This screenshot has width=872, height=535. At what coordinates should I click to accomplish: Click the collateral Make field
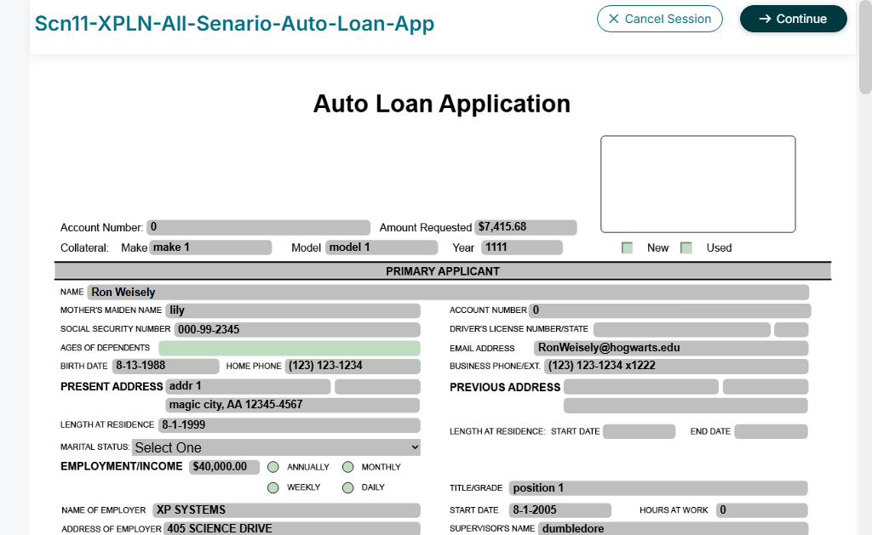[x=210, y=248]
